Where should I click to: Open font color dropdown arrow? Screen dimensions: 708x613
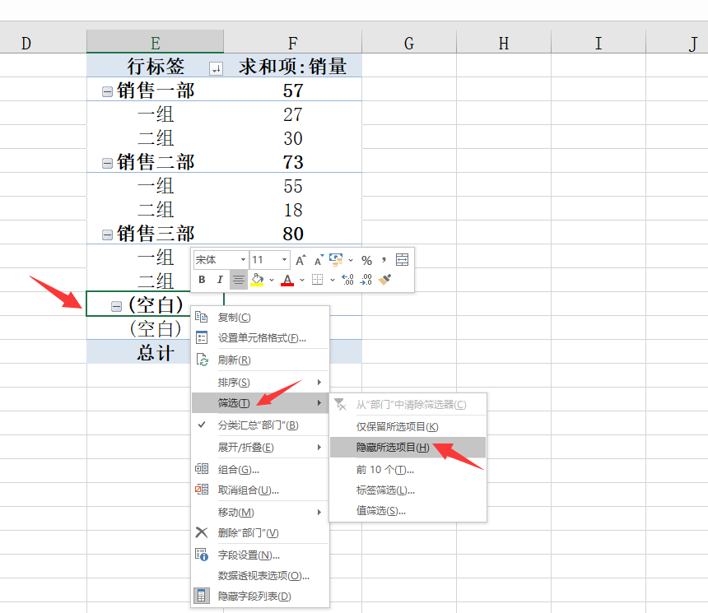[302, 281]
